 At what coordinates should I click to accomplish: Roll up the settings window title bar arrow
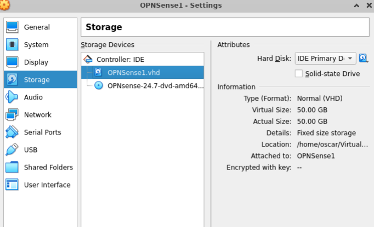click(x=355, y=5)
